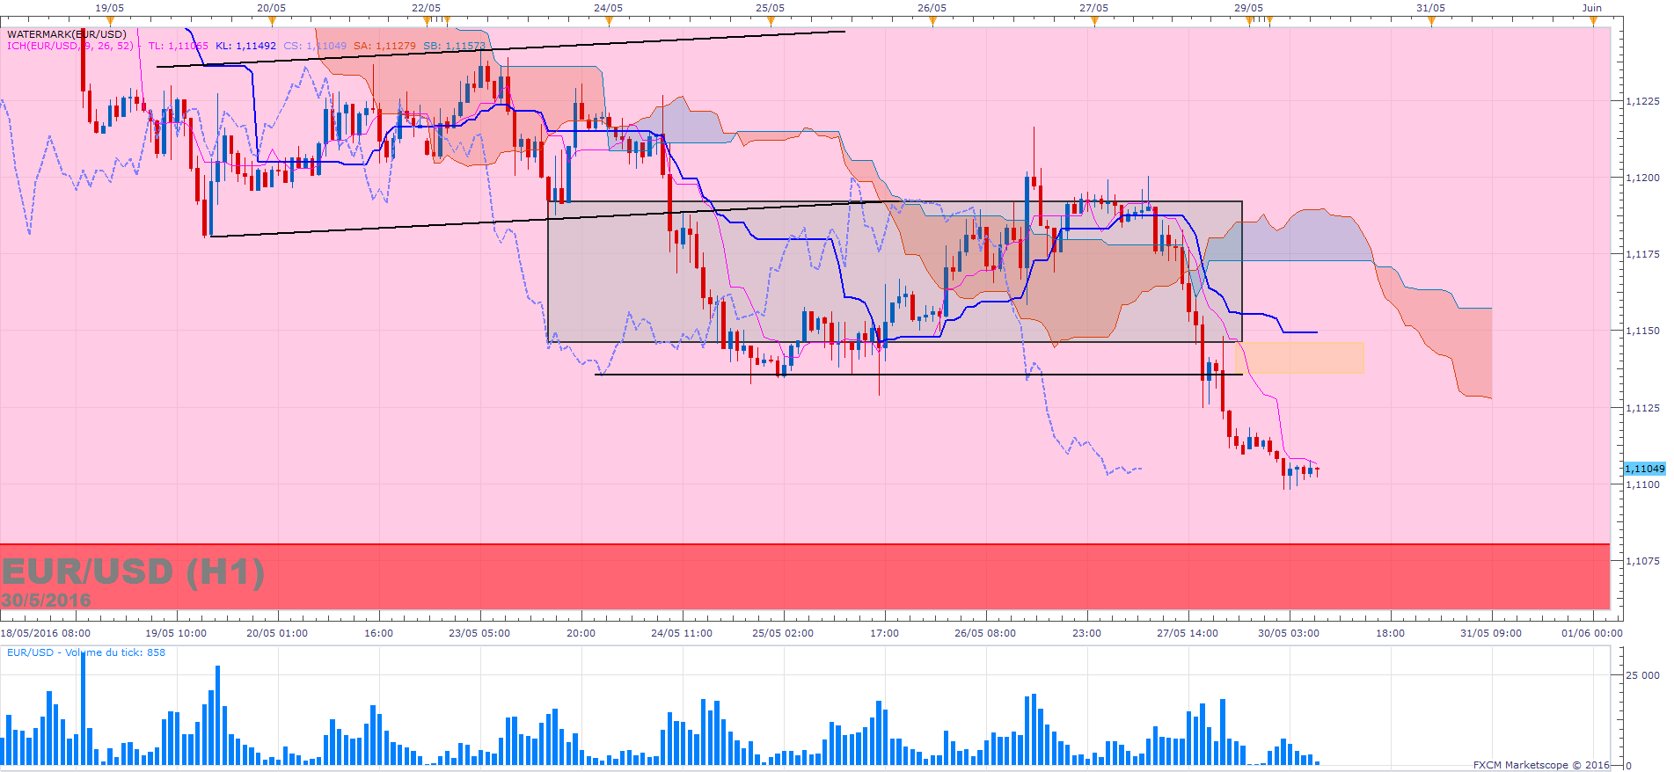This screenshot has height=772, width=1674.
Task: Click the orange day marker under 26/05
Action: click(932, 21)
